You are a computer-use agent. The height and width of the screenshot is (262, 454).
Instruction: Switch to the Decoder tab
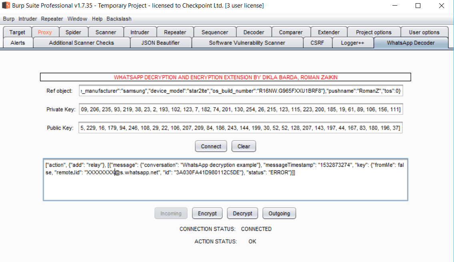coord(254,32)
